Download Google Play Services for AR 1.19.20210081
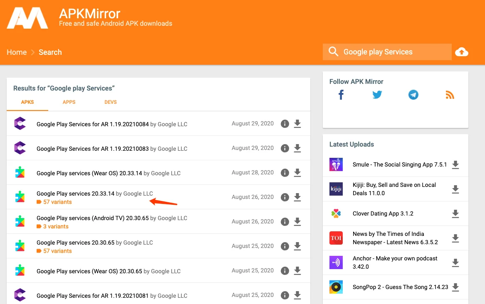This screenshot has height=304, width=485. click(297, 295)
